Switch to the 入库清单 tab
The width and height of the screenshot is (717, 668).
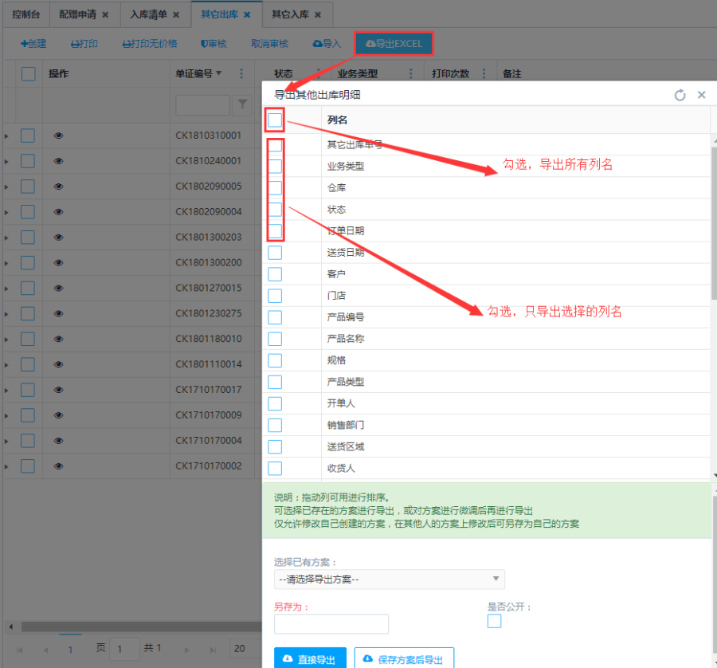149,14
